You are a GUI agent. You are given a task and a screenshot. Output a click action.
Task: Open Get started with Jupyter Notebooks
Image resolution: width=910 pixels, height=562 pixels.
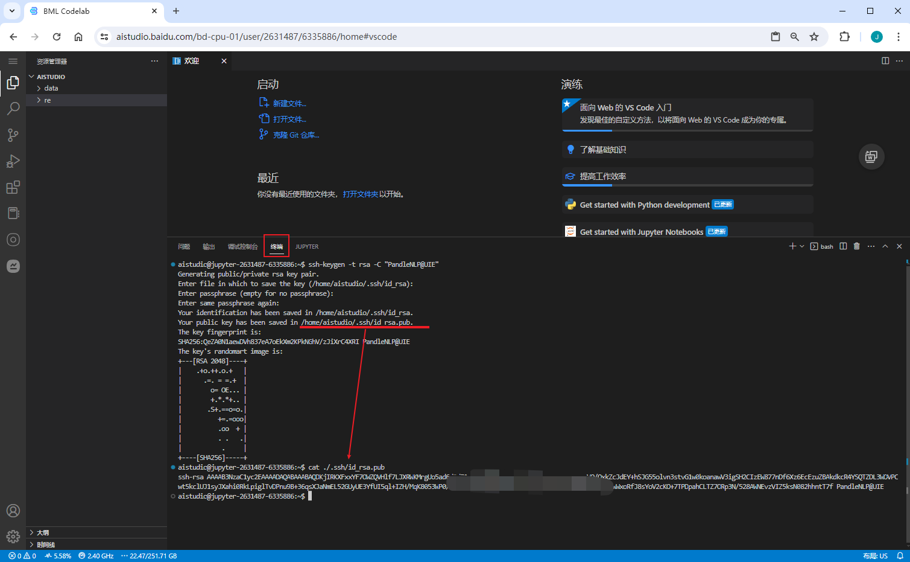pos(687,231)
